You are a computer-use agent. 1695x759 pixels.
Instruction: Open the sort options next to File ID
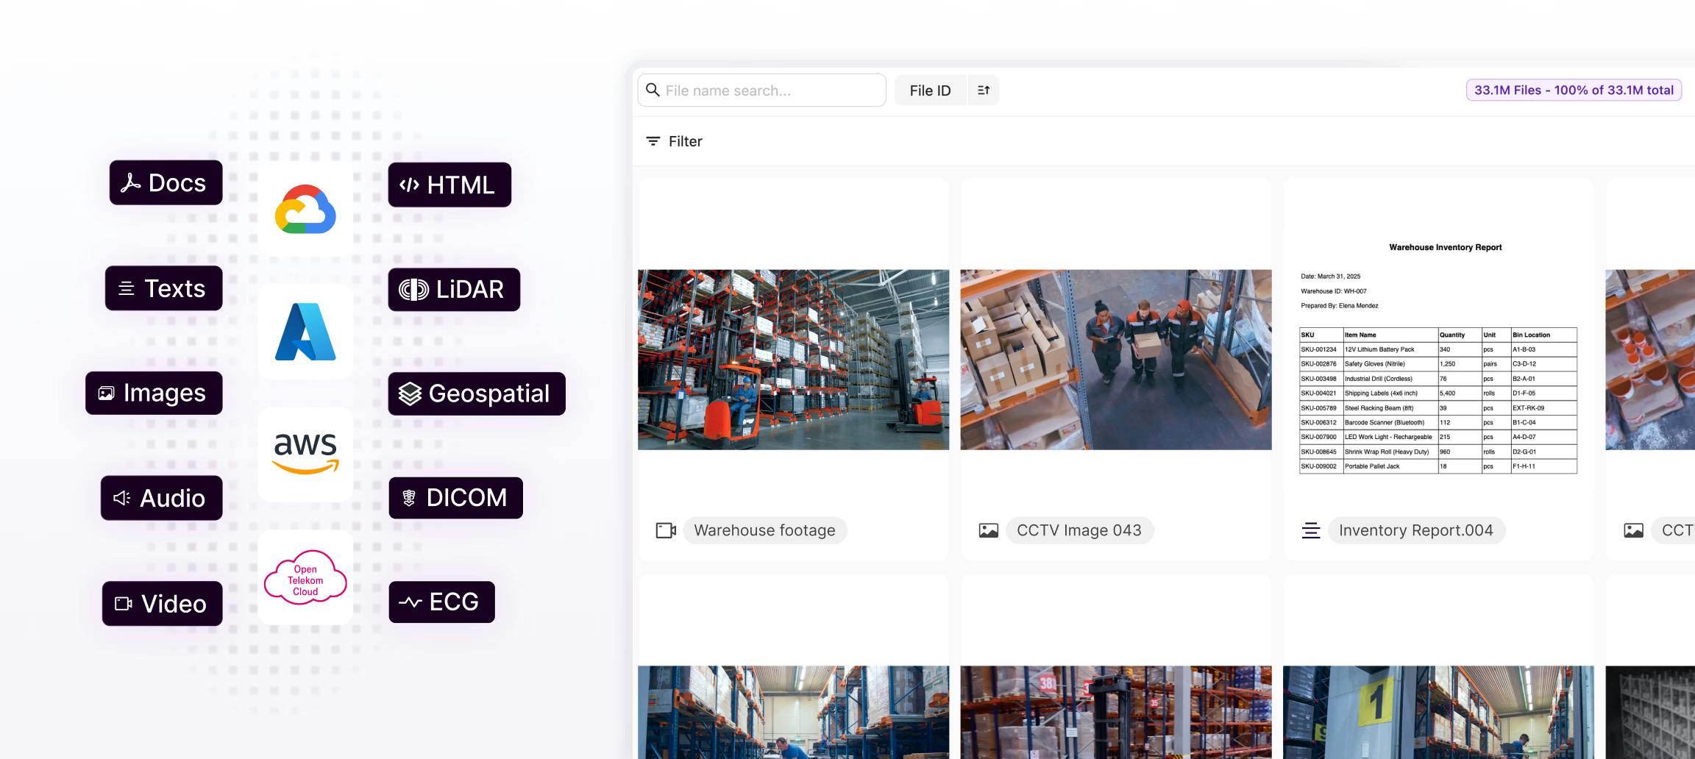[x=984, y=90]
